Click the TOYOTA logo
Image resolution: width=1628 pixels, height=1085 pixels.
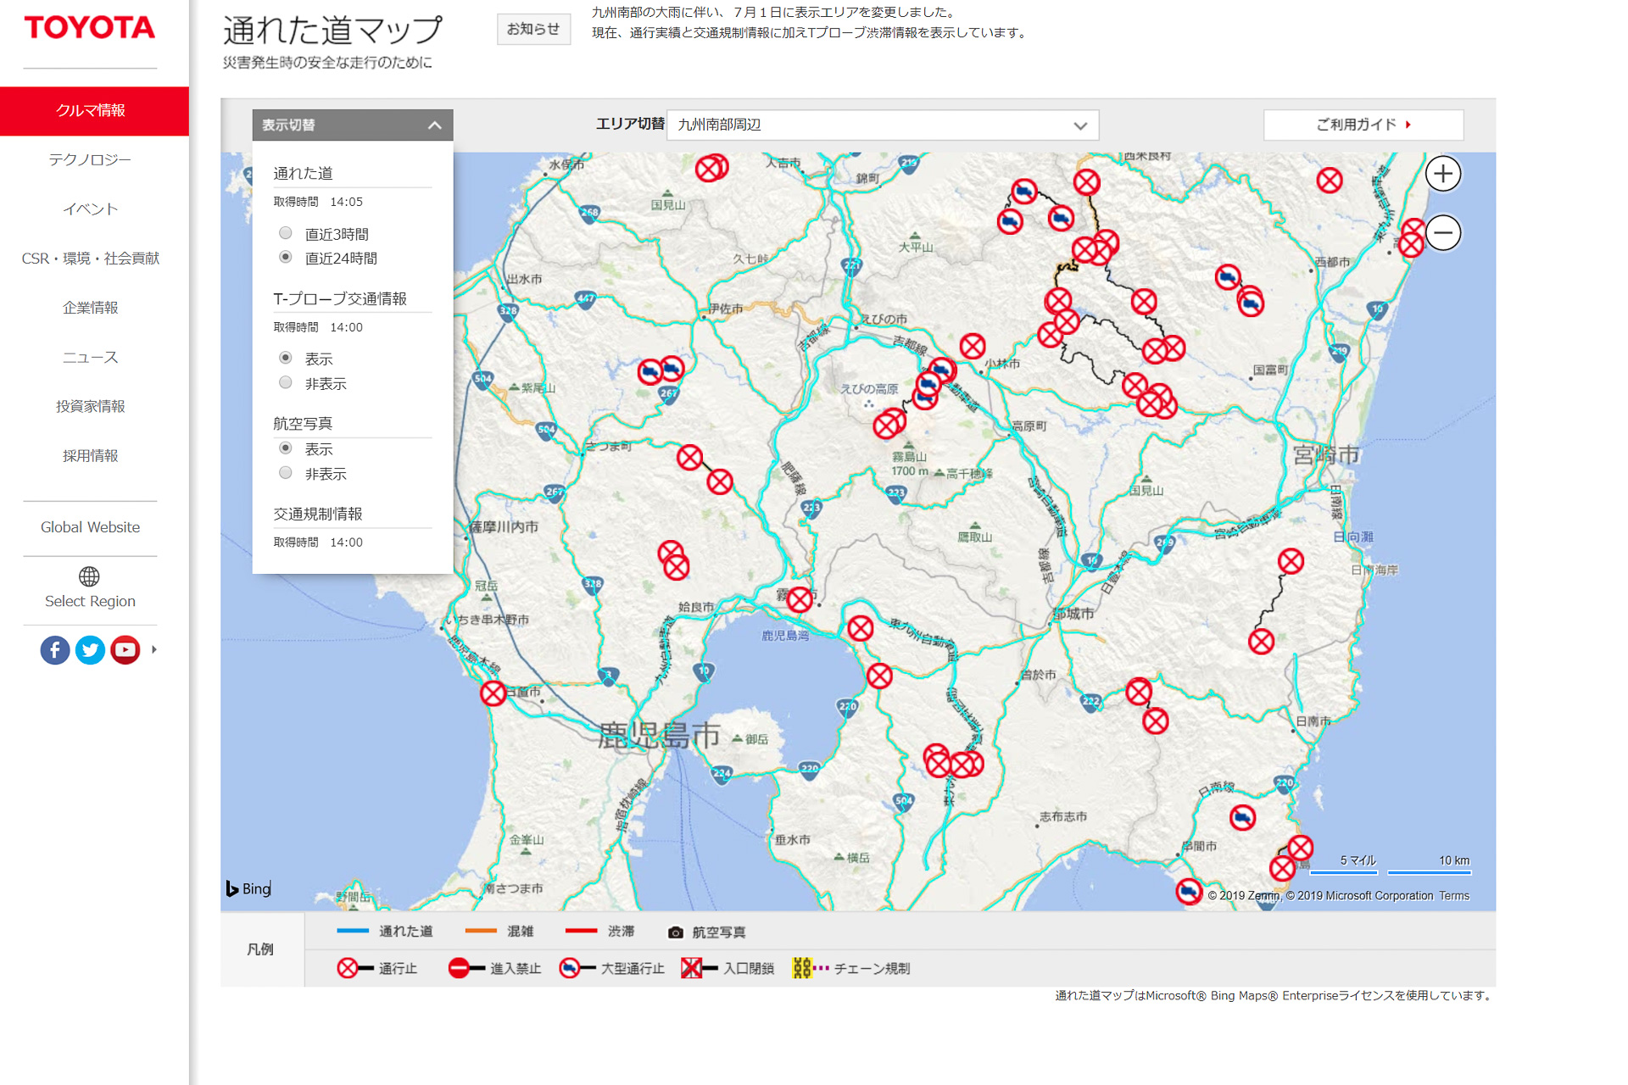(x=90, y=28)
